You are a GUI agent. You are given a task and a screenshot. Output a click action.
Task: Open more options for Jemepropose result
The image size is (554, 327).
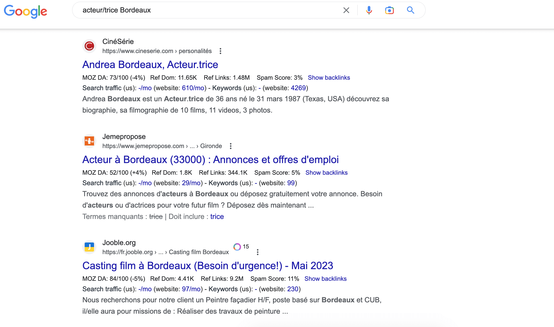tap(231, 146)
